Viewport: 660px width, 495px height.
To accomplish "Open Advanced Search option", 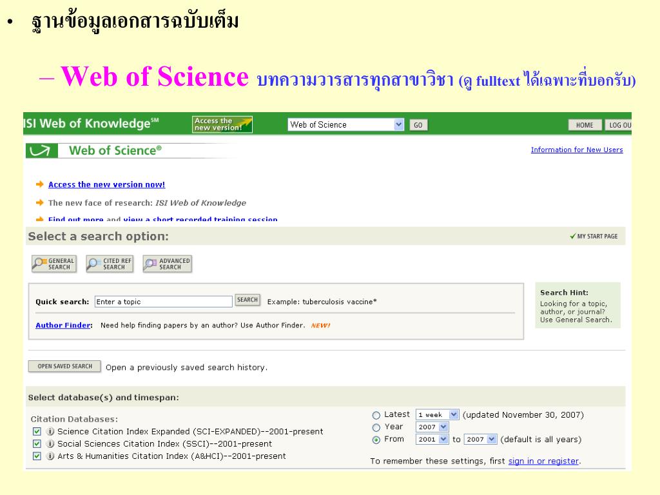I will point(168,264).
